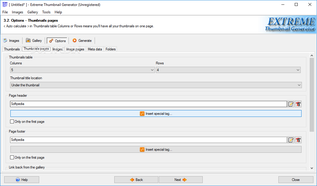Click the vertical scrollbar thumb
This screenshot has width=317, height=186.
coord(312,95)
